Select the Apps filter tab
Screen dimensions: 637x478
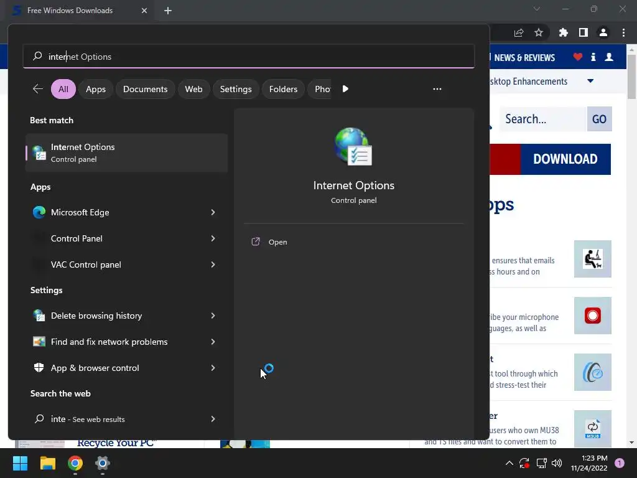(x=95, y=89)
